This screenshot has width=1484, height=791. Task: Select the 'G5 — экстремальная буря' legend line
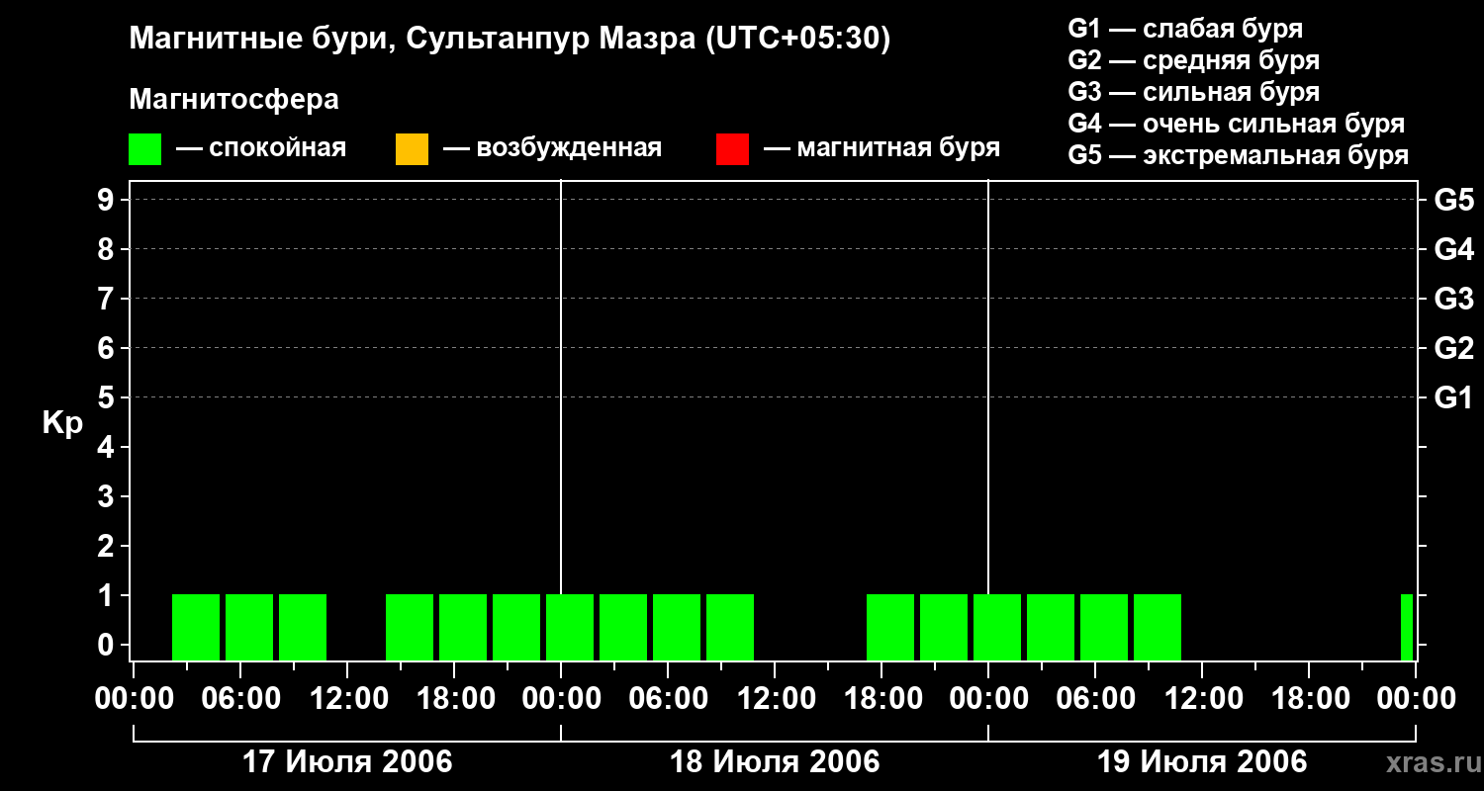click(x=1238, y=155)
